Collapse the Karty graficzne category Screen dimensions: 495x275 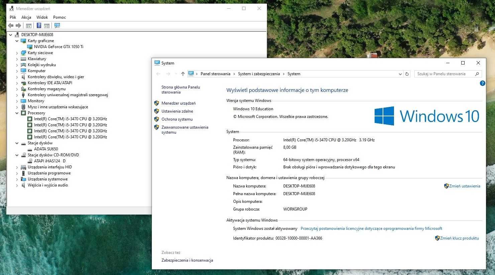point(17,41)
